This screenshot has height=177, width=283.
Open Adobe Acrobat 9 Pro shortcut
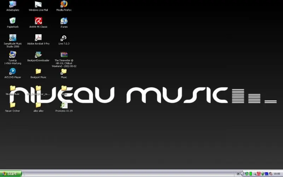click(38, 38)
